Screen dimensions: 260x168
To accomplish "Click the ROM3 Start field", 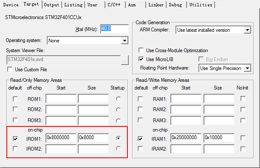I will click(61, 120).
